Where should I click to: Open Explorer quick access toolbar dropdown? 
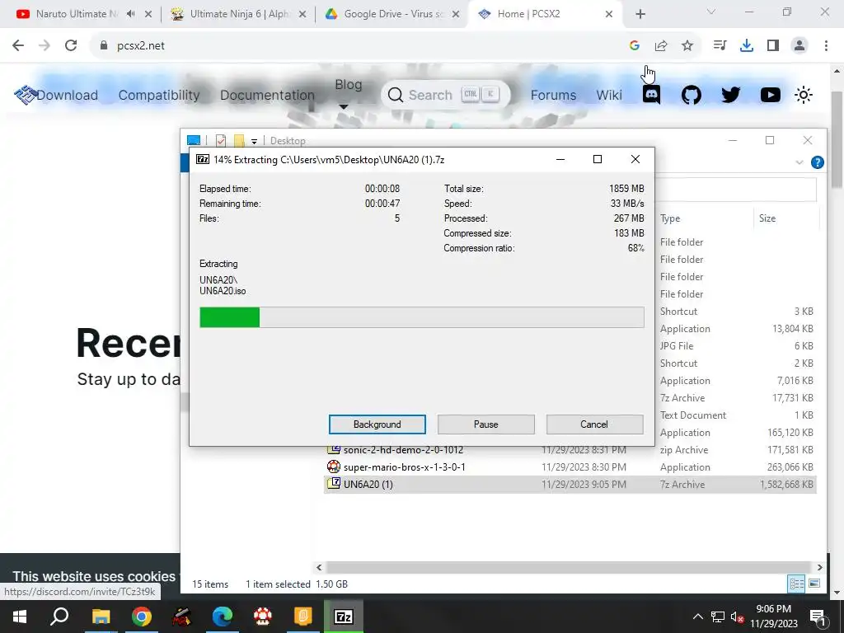[254, 142]
